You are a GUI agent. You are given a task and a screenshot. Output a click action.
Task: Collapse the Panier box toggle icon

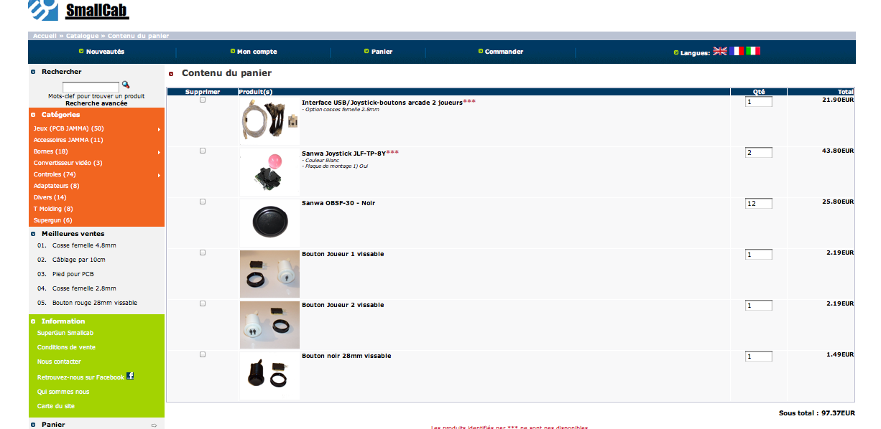pos(154,425)
